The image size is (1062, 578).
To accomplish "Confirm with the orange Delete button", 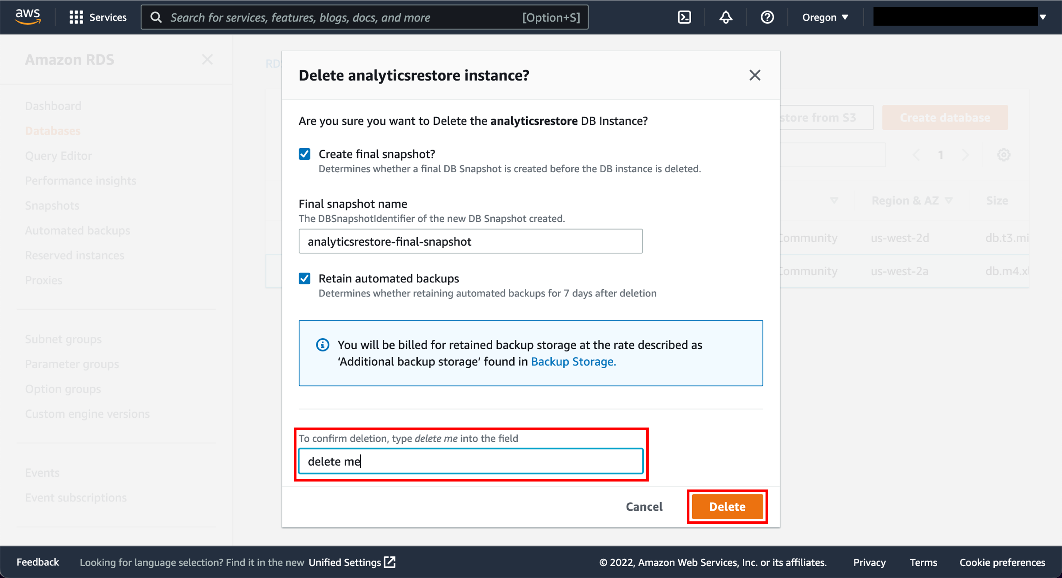I will [x=727, y=507].
